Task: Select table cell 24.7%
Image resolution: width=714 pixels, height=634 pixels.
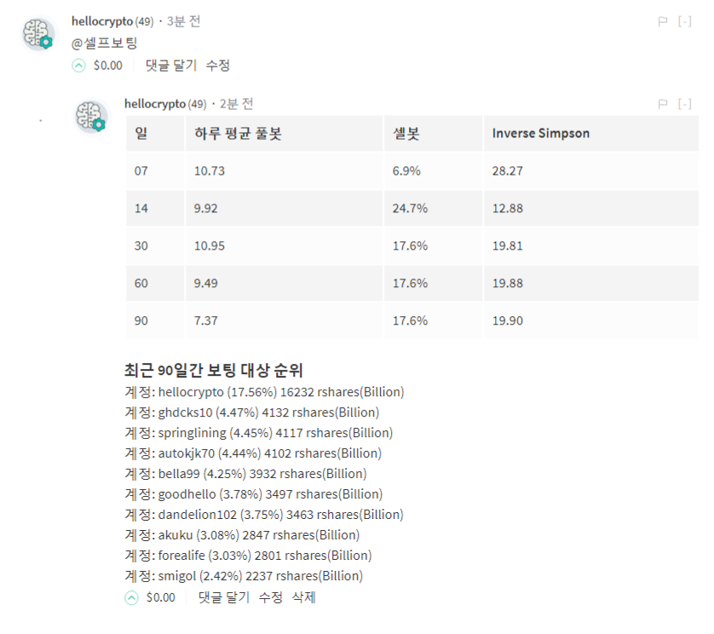Action: [433, 209]
